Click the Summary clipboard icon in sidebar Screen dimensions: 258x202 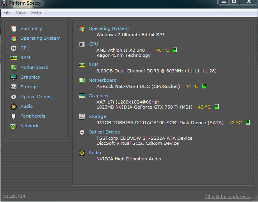pyautogui.click(x=14, y=29)
